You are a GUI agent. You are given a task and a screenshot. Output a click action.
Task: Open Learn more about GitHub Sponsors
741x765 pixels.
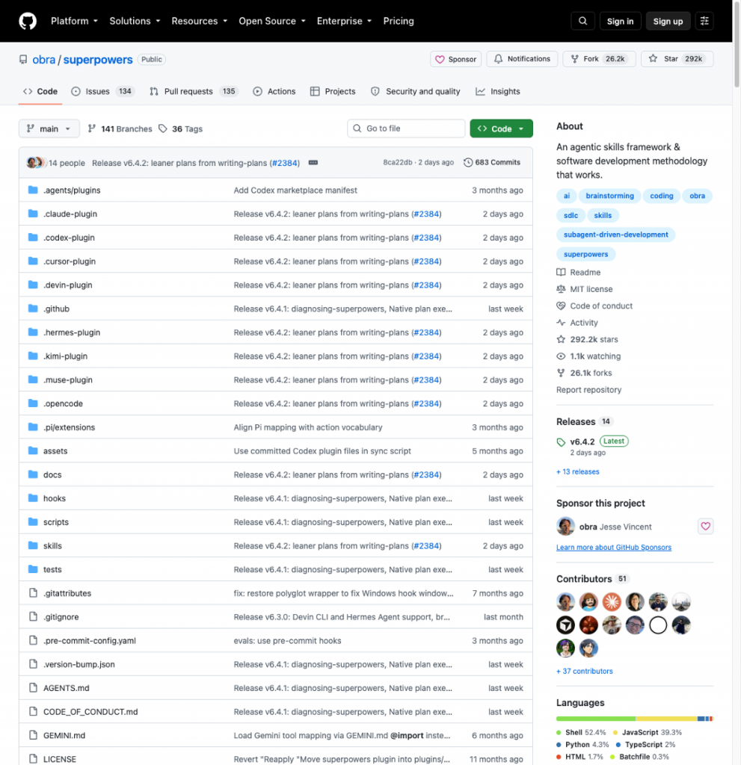pos(613,548)
